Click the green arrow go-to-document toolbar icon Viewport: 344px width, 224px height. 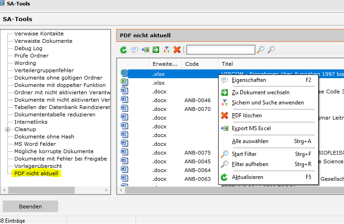[156, 50]
